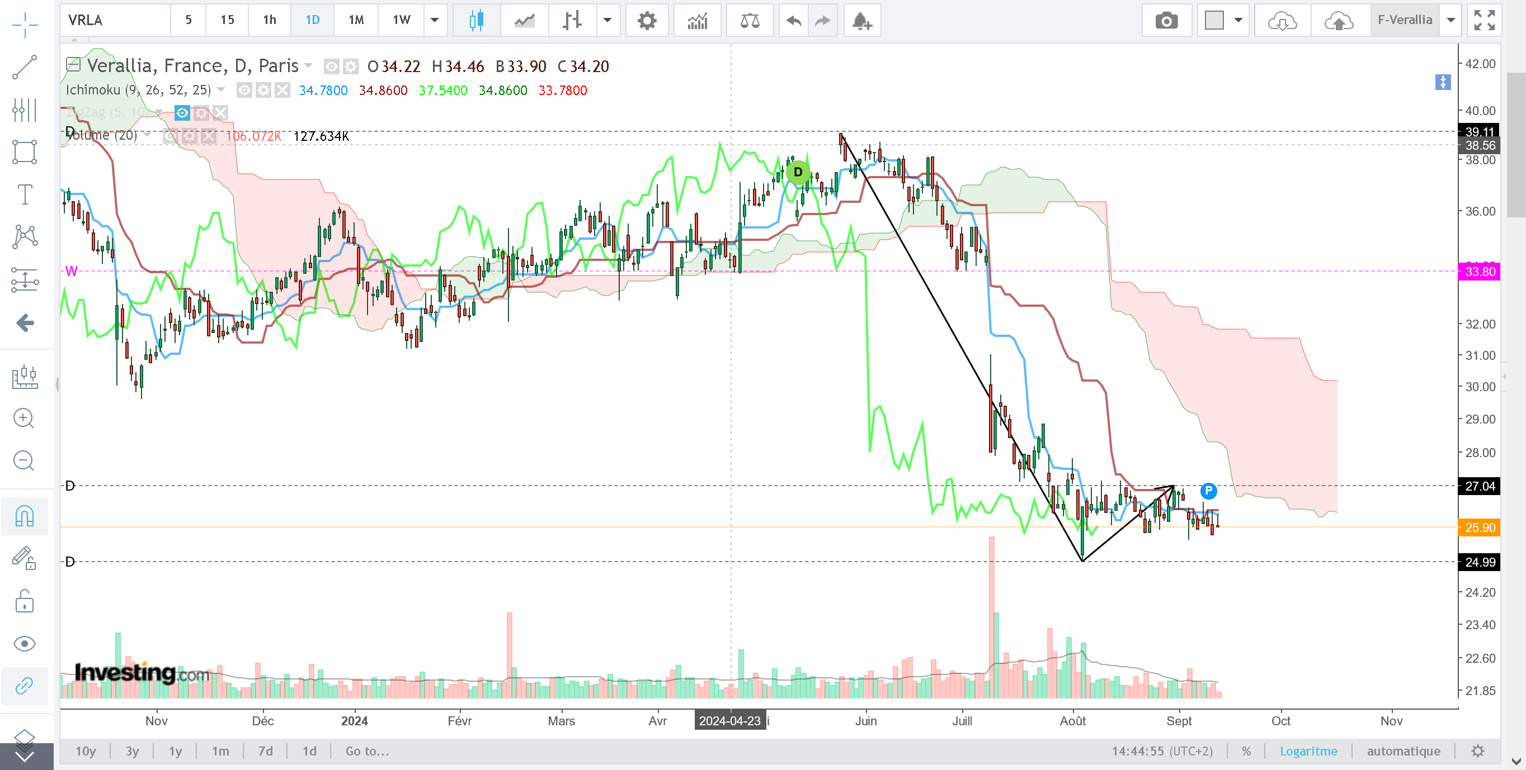Hide the Ichimoku indicator eye icon
This screenshot has height=770, width=1526.
coord(244,90)
